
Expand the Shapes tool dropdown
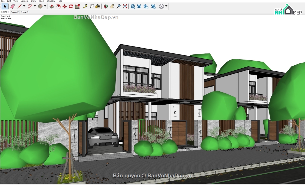point(45,7)
